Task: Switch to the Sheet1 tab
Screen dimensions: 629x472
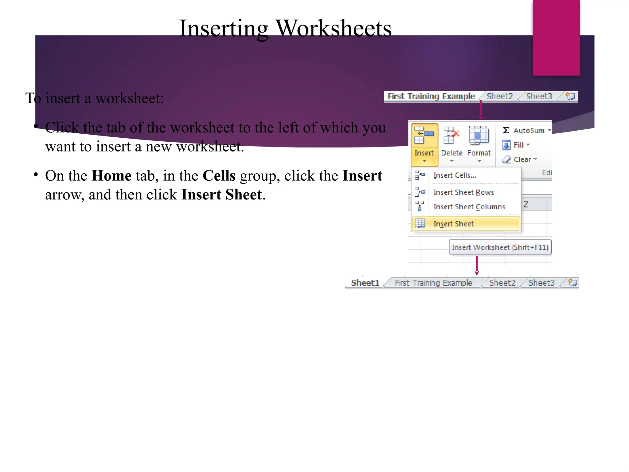Action: click(365, 283)
